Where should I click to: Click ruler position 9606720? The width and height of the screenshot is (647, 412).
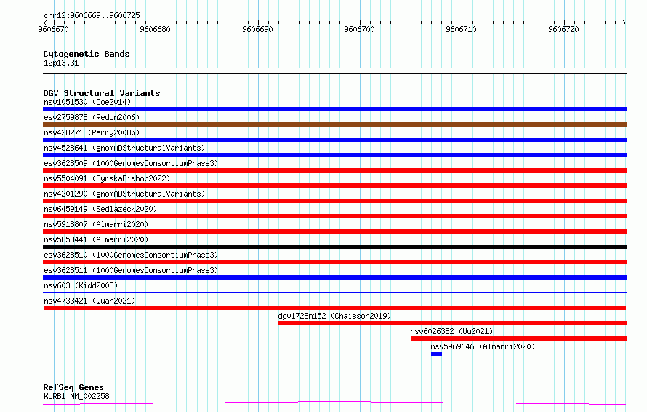pyautogui.click(x=563, y=29)
